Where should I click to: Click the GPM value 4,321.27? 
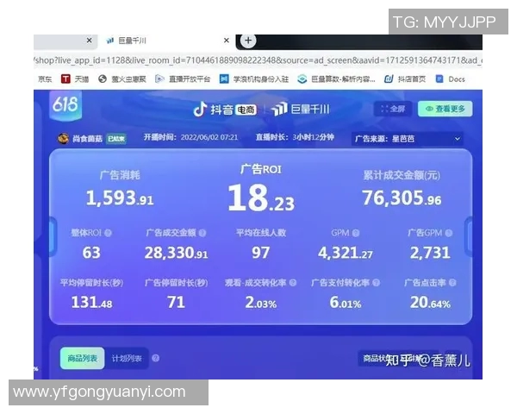pos(346,253)
